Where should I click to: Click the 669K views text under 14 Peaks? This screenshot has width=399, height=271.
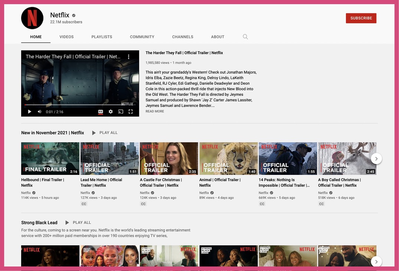point(267,198)
